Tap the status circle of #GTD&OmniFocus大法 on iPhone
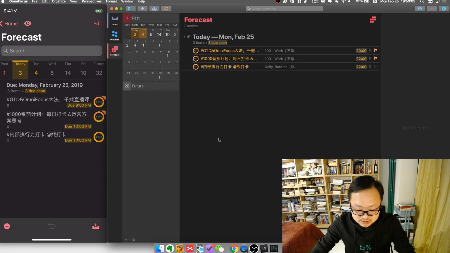Screen dimensions: 450x253 [x=99, y=102]
